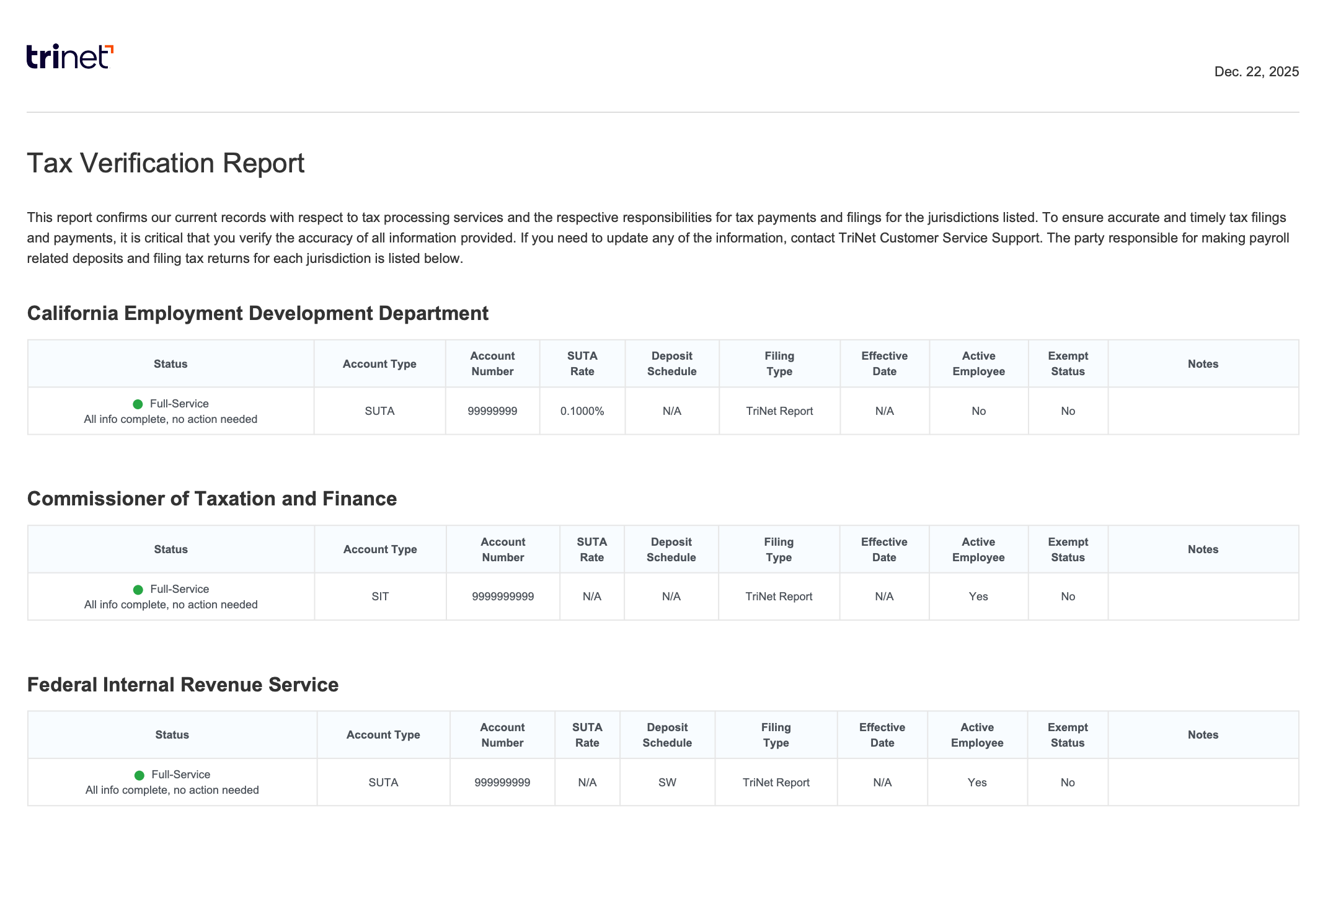Click the account number 99999999 under California EDD
The width and height of the screenshot is (1328, 924).
coord(492,411)
